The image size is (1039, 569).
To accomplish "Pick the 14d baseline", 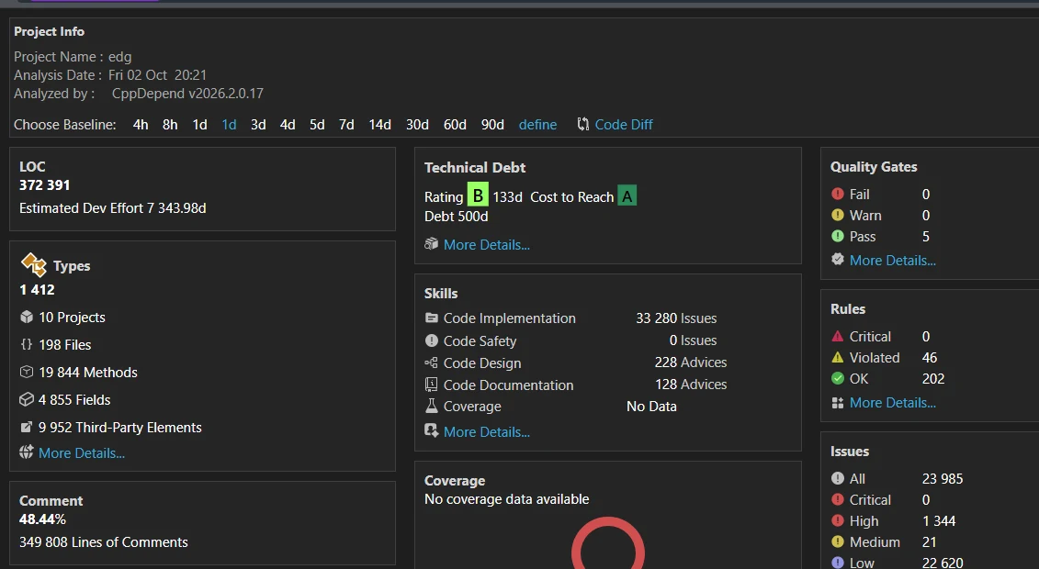I will click(x=380, y=125).
